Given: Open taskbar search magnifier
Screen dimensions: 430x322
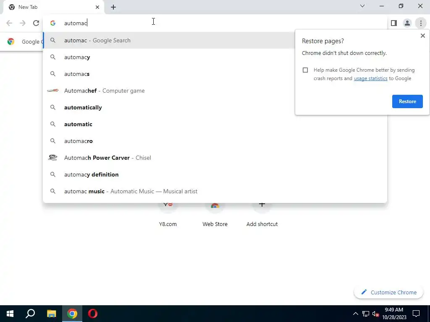Looking at the screenshot, I should (x=30, y=314).
